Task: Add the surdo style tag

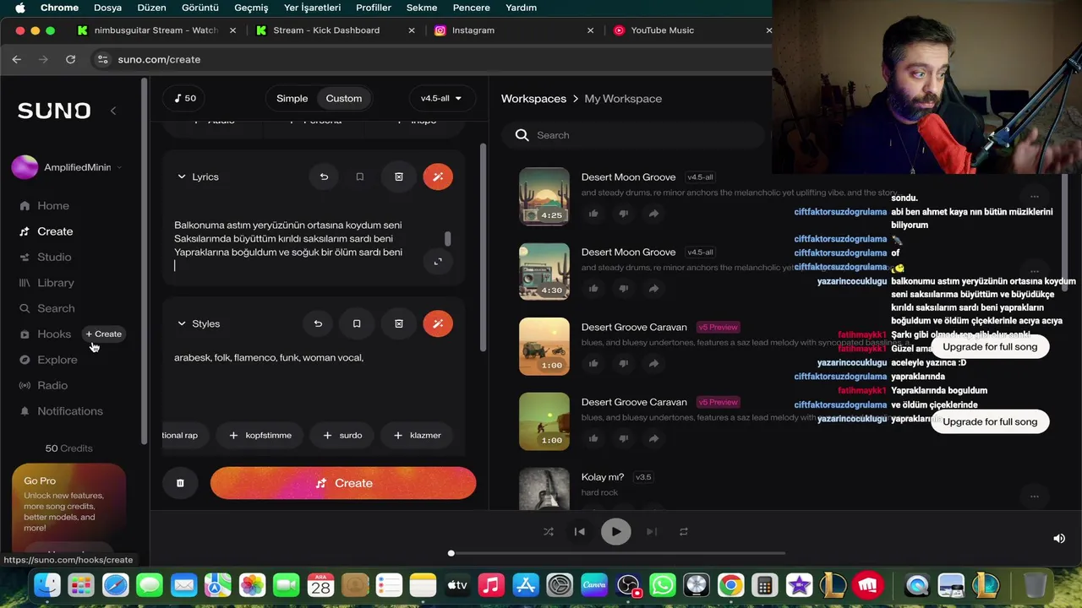Action: pyautogui.click(x=342, y=435)
